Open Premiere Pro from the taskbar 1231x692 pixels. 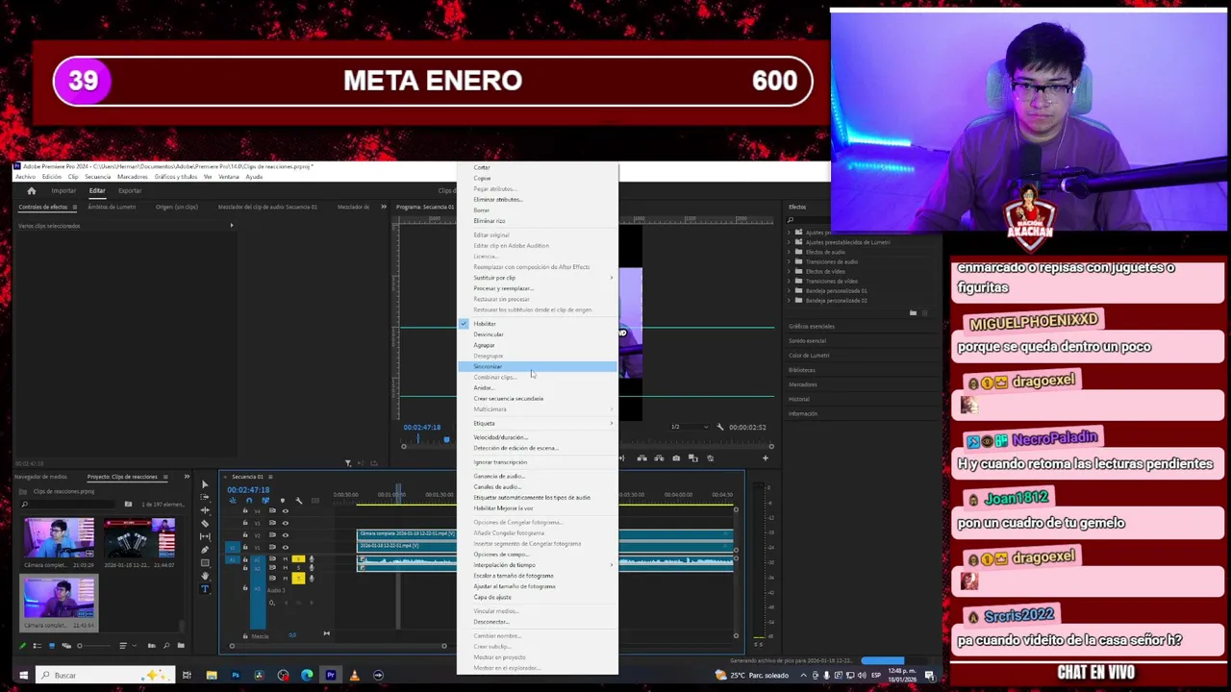tap(331, 675)
